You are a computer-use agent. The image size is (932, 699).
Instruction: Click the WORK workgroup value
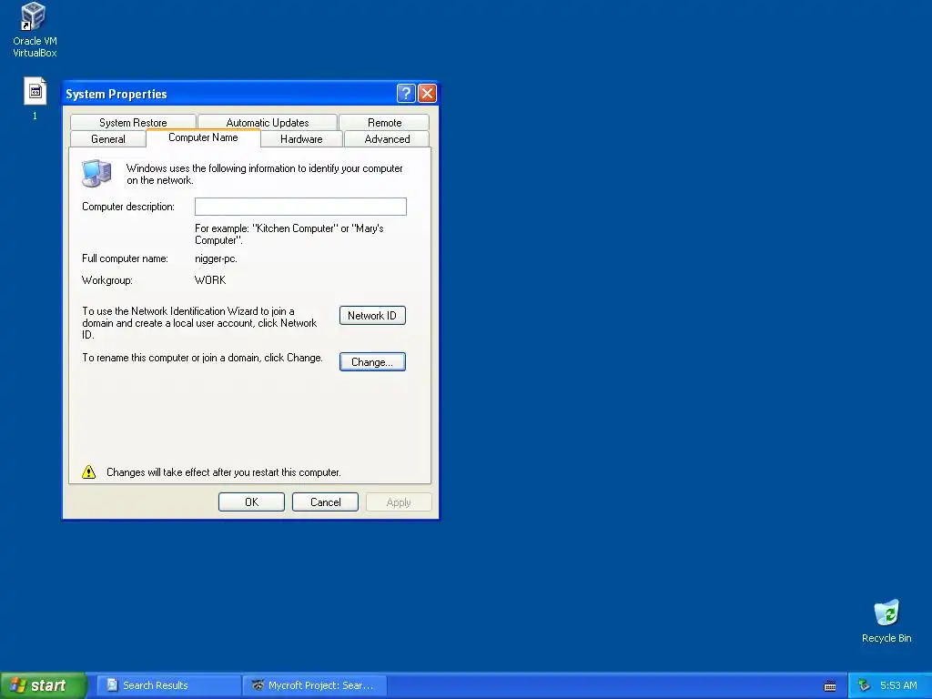[210, 280]
